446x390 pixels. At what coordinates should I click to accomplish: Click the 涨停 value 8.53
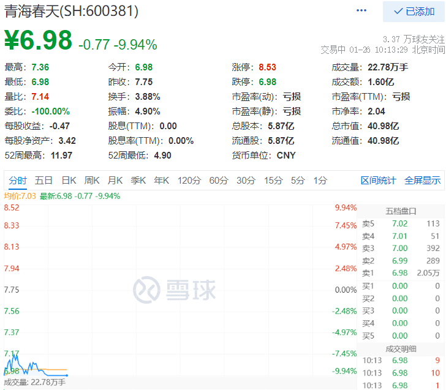(x=267, y=67)
